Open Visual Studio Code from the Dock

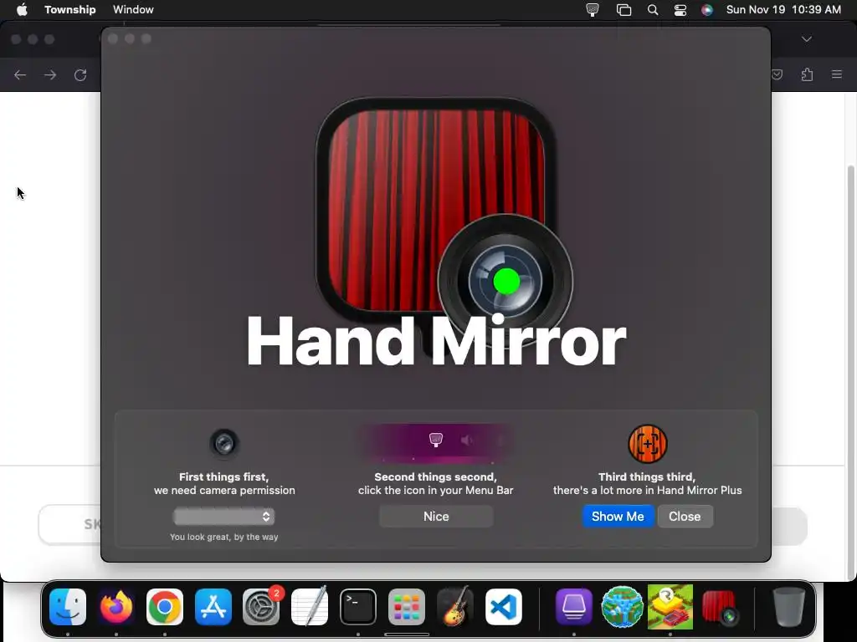[x=503, y=607]
